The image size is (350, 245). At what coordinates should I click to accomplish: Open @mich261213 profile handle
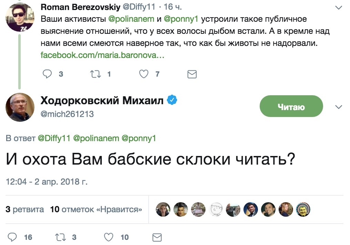coord(67,114)
